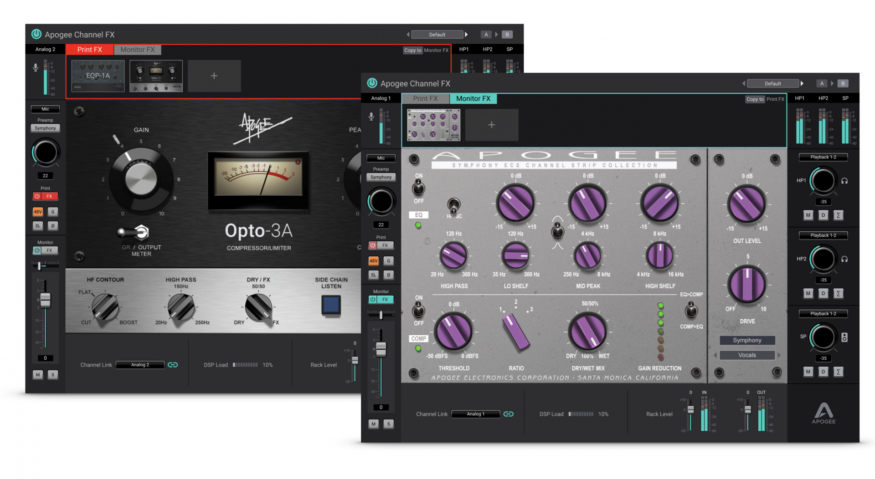Click channel fader in front Analog 1 strip
The width and height of the screenshot is (875, 479).
click(381, 349)
